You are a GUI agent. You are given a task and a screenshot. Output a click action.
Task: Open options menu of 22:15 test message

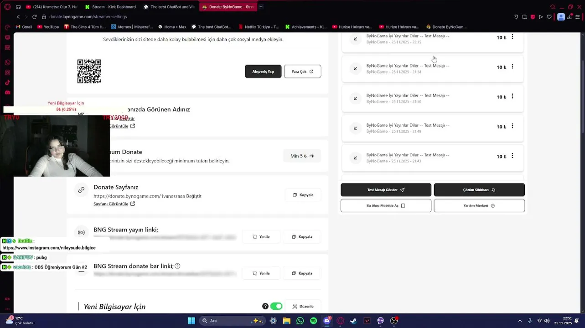(x=512, y=37)
